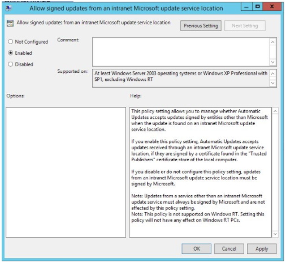Viewport: 286px width, 263px height.
Task: Cancel the policy dialog
Action: tap(229, 249)
